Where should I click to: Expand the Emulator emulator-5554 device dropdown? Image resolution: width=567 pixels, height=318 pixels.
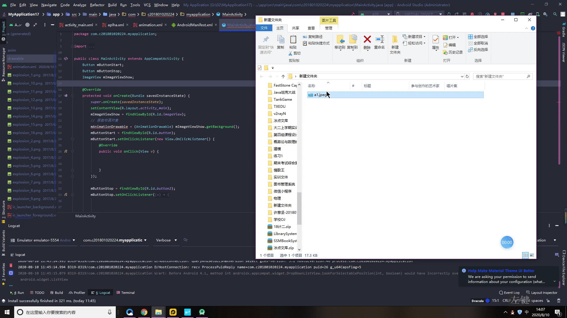(43, 240)
